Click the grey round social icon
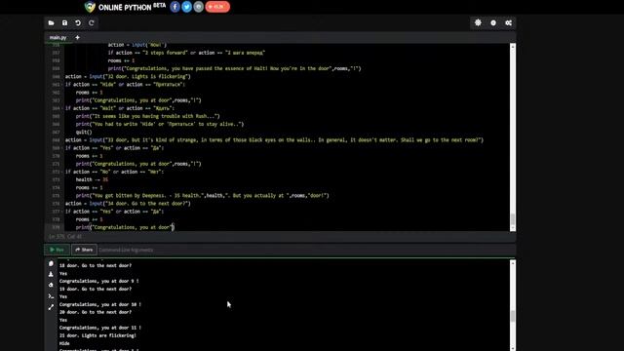The image size is (624, 351). tap(199, 7)
